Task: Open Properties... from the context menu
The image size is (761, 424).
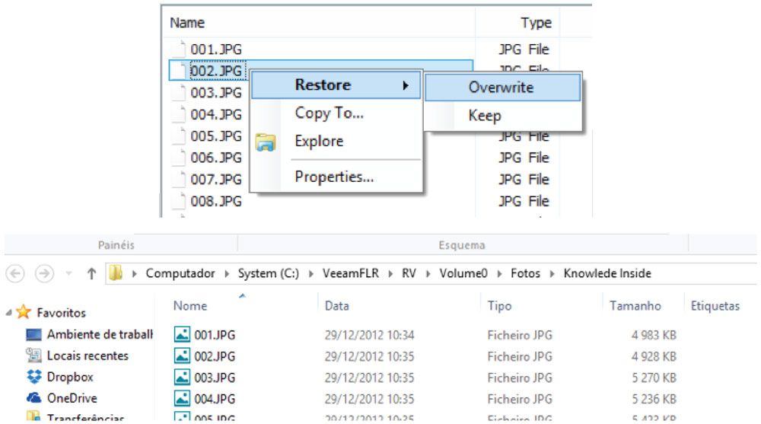Action: (334, 177)
